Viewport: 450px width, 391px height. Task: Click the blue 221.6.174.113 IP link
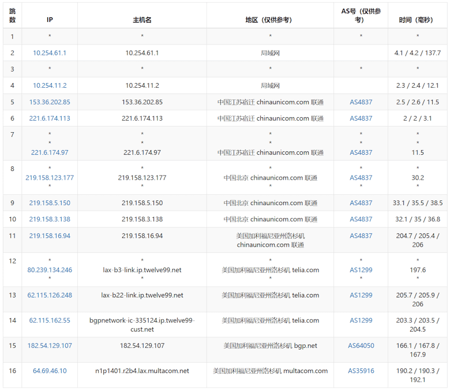[x=50, y=118]
